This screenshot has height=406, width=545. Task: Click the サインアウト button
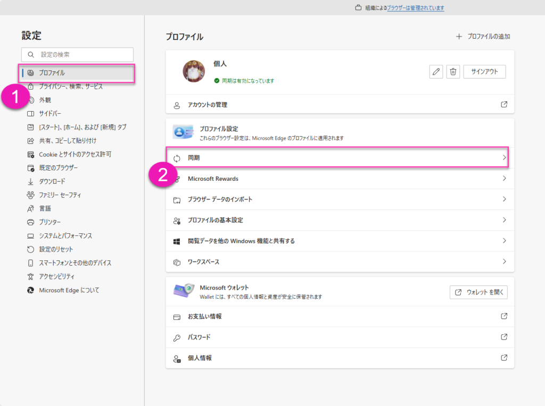(x=484, y=72)
